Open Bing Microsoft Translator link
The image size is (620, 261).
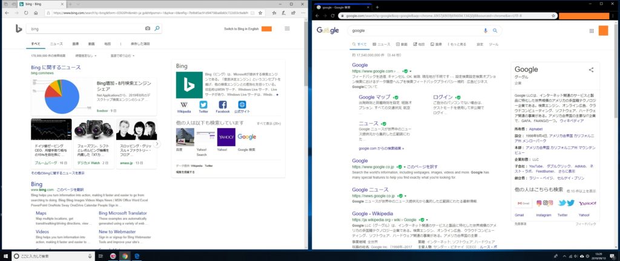(x=123, y=213)
